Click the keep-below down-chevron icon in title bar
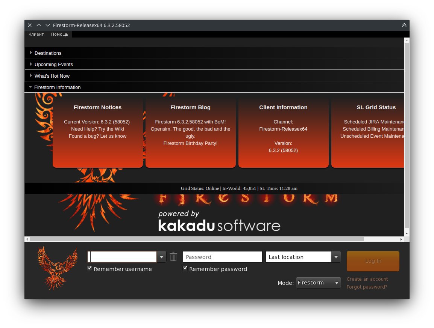The width and height of the screenshot is (434, 328). click(x=48, y=25)
